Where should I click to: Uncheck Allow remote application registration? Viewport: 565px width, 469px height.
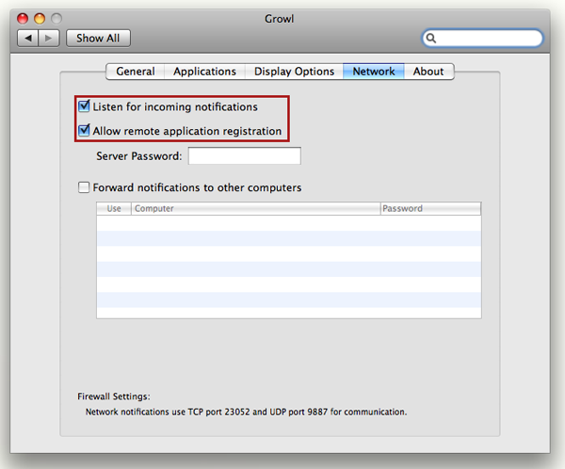[84, 130]
